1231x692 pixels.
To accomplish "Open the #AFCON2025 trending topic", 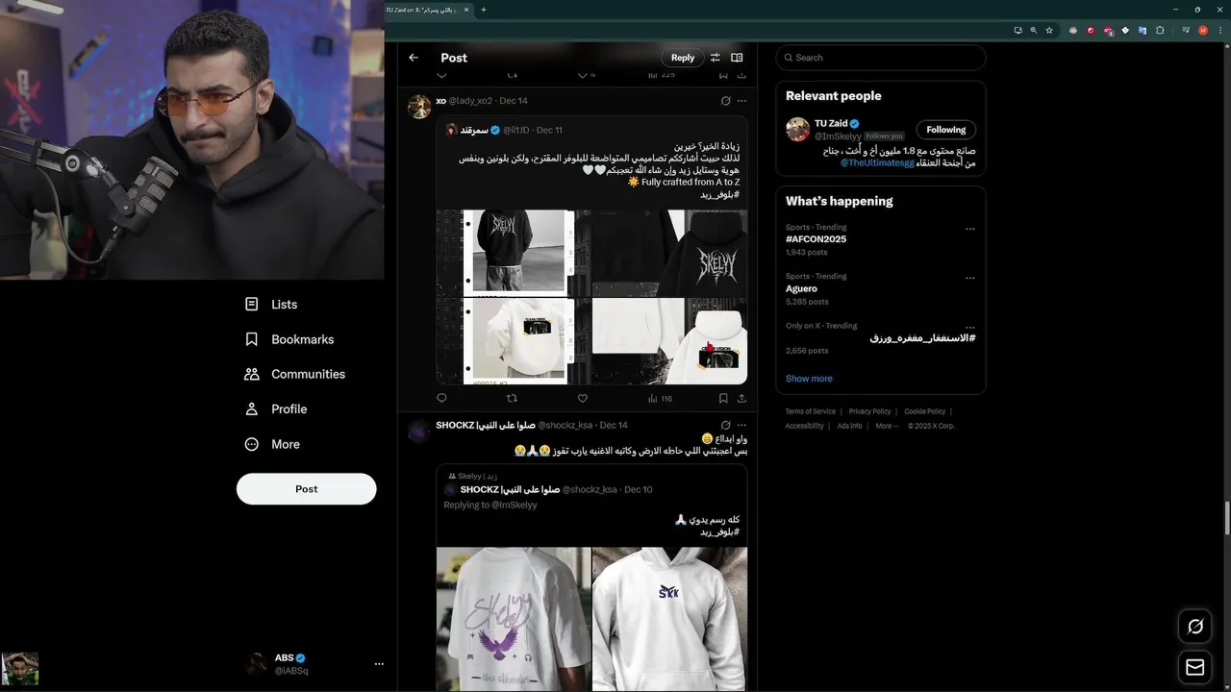I will point(816,239).
